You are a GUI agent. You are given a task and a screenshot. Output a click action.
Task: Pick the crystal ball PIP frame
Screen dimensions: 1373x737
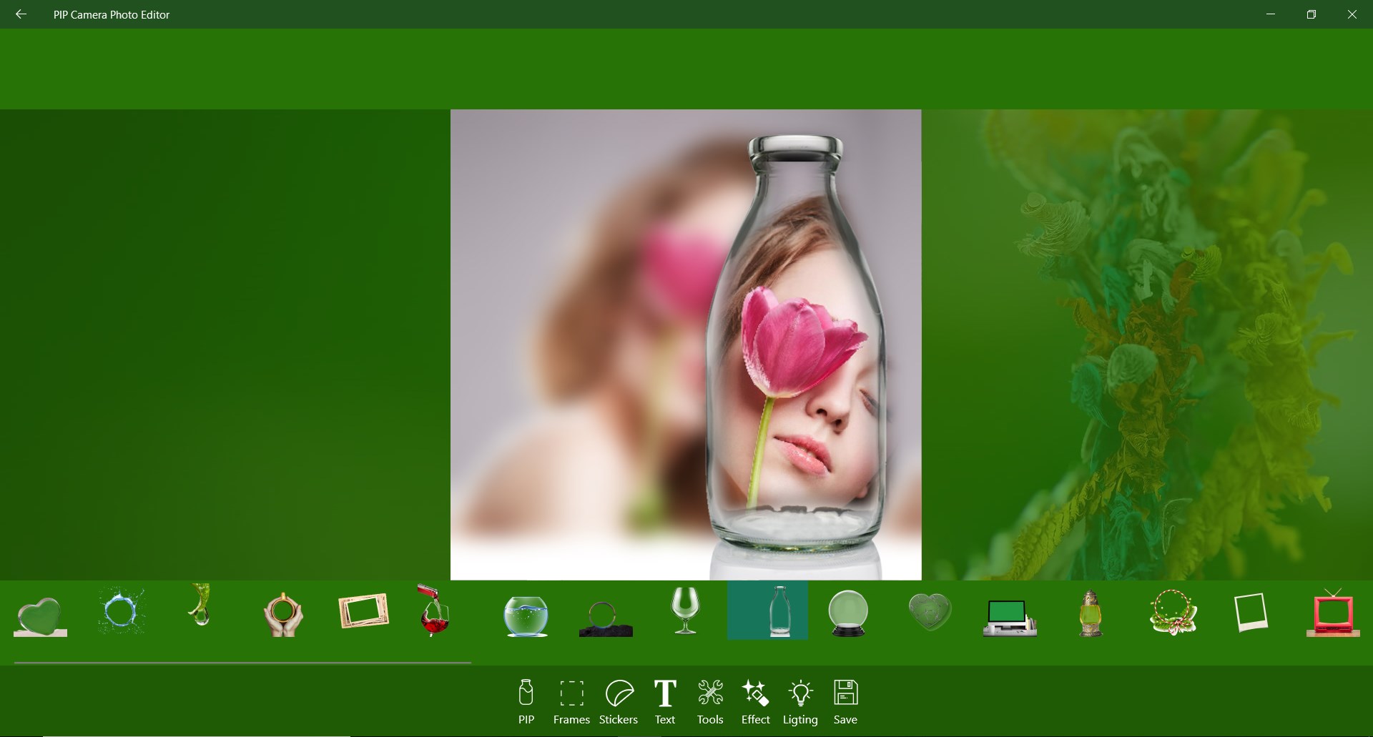point(848,613)
